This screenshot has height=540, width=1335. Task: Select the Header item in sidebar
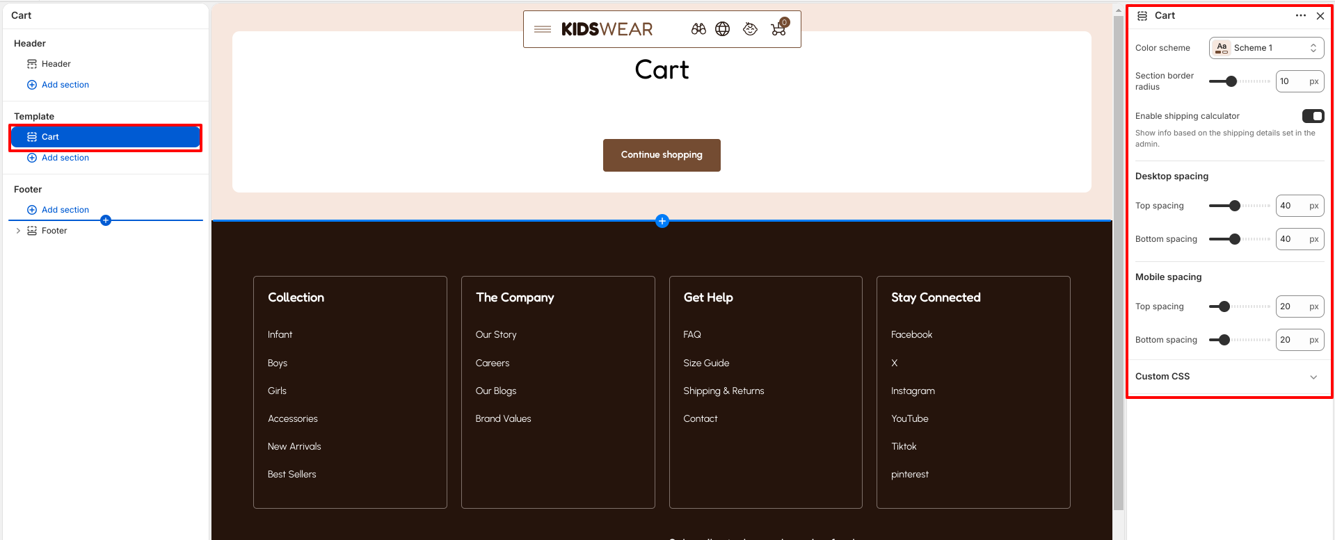click(56, 64)
